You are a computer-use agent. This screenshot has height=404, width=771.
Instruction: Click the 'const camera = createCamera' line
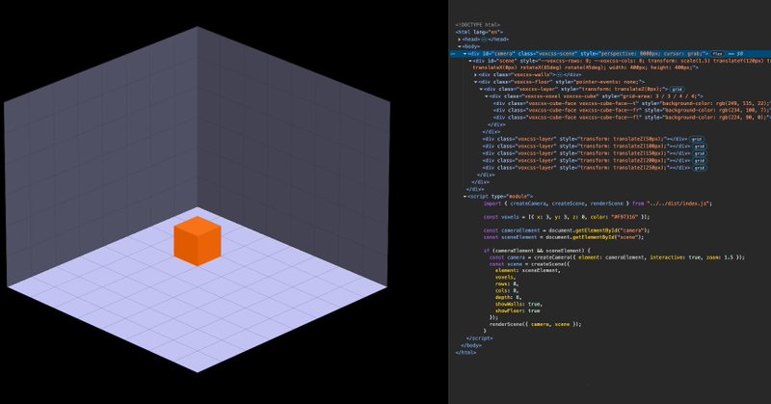(617, 256)
